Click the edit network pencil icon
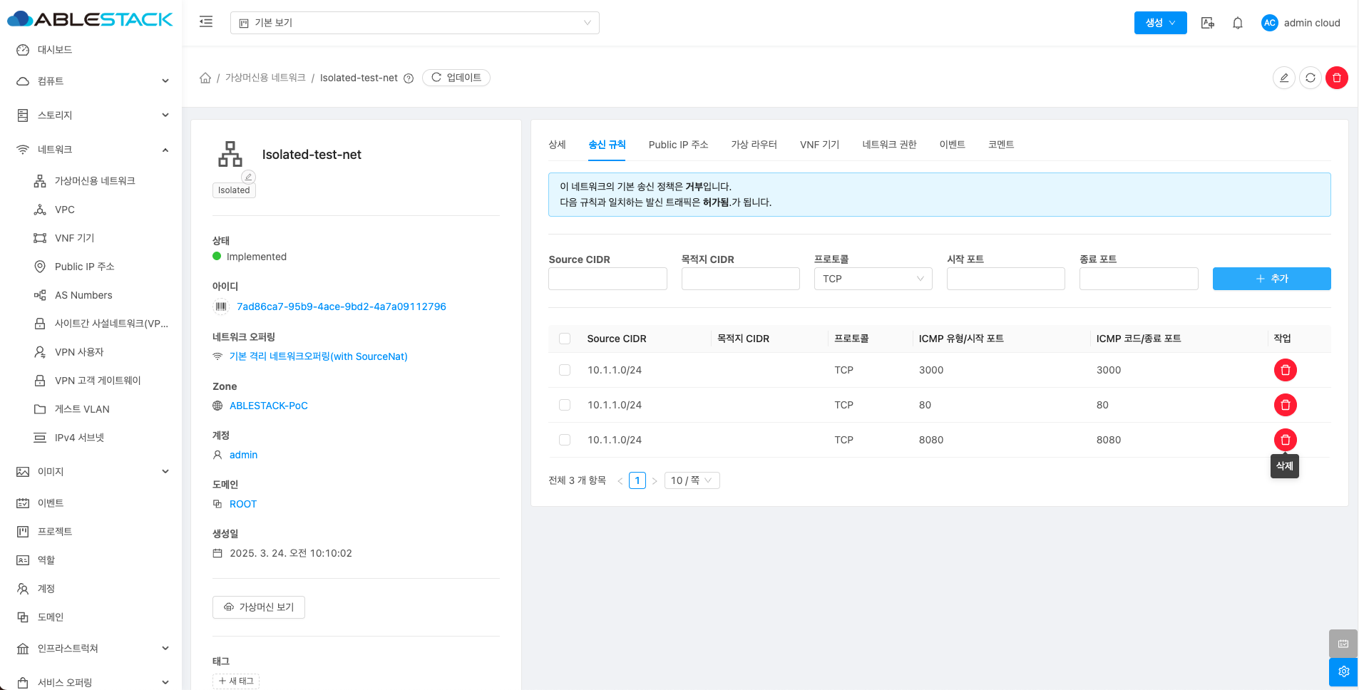This screenshot has width=1359, height=690. [x=1283, y=78]
